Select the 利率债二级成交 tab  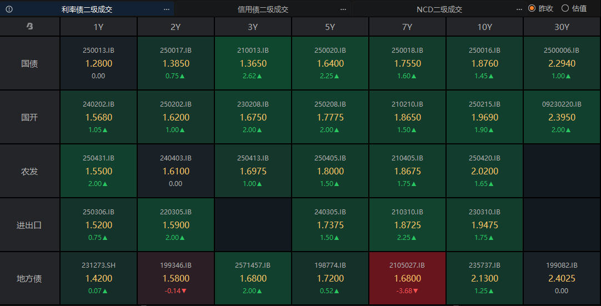[87, 9]
